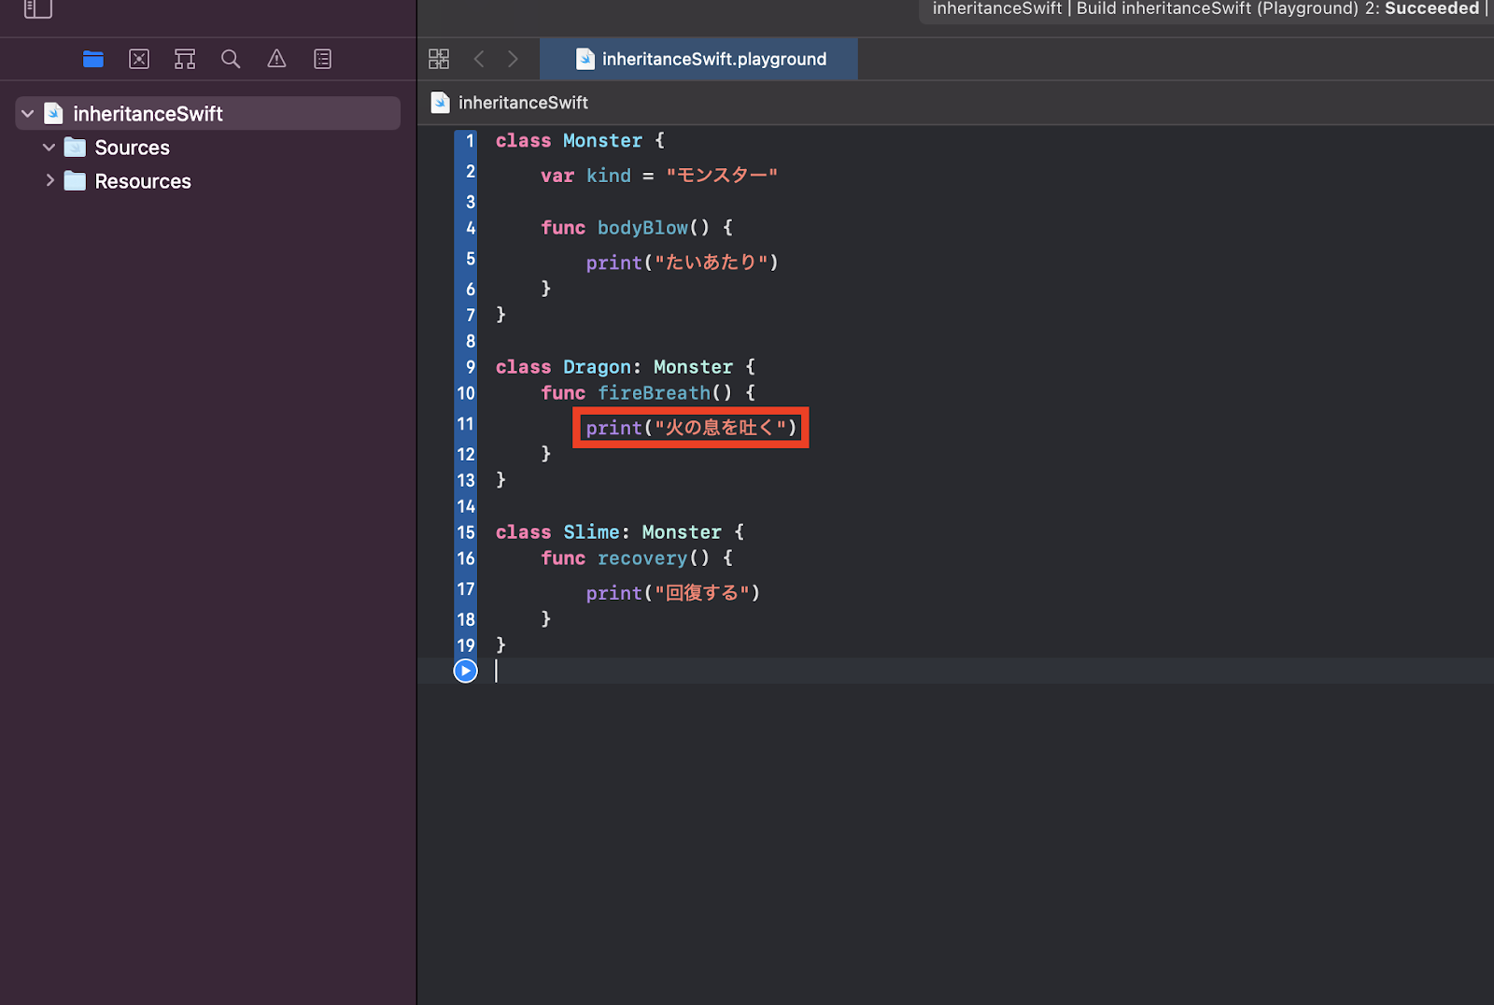Select the Sources folder row
The height and width of the screenshot is (1005, 1494).
coord(208,148)
